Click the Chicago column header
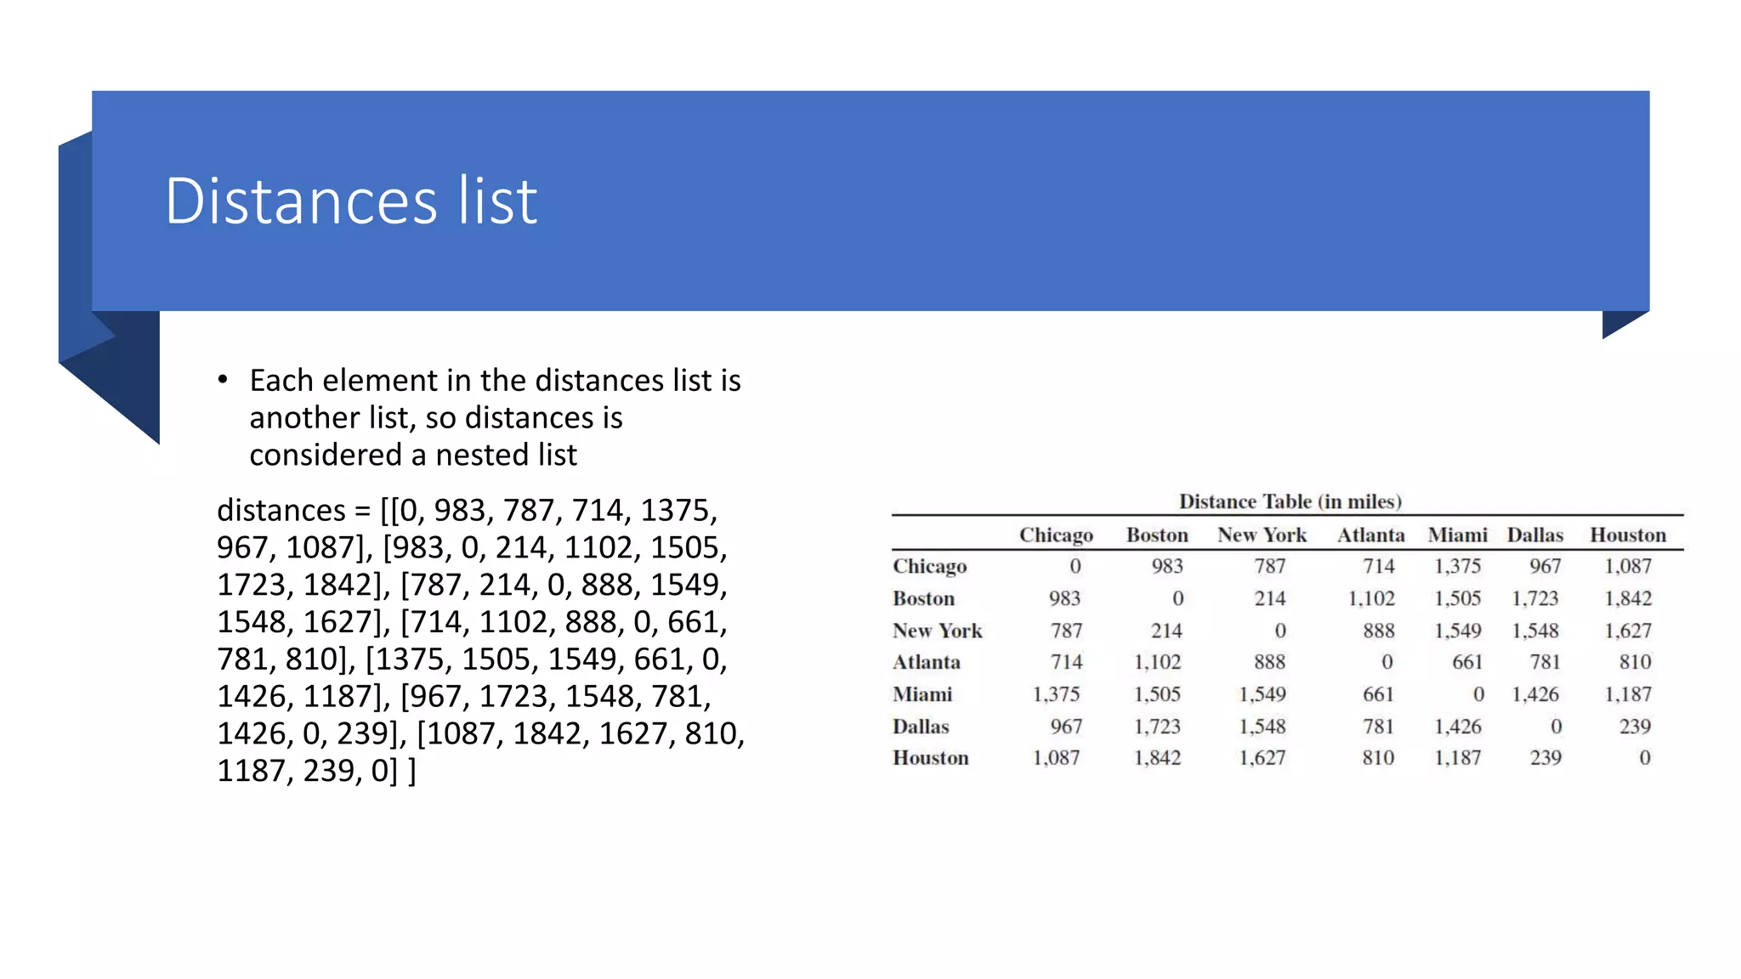This screenshot has height=979, width=1741. click(1055, 535)
